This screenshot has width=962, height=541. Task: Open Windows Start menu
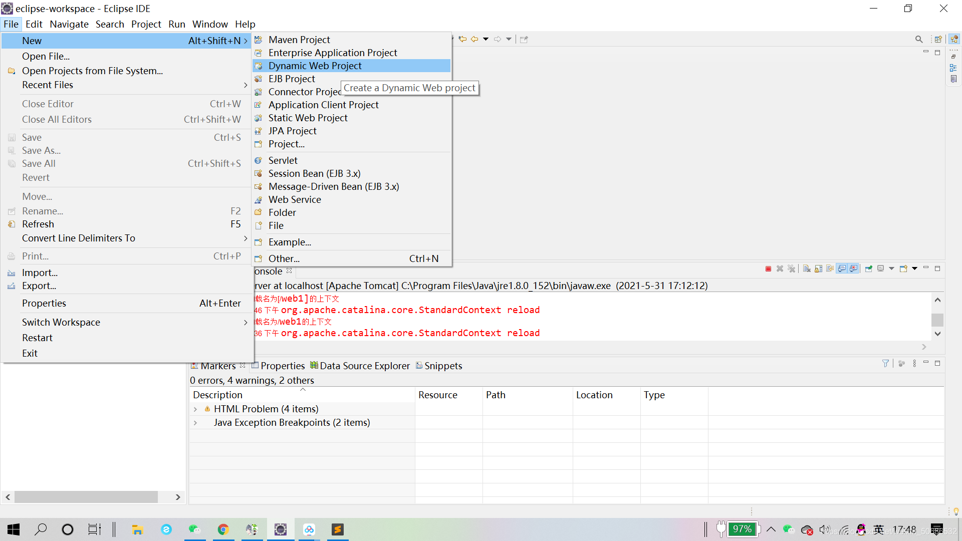coord(14,529)
